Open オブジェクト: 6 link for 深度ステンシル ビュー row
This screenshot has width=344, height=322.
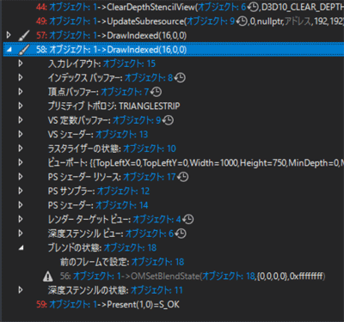pyautogui.click(x=150, y=234)
